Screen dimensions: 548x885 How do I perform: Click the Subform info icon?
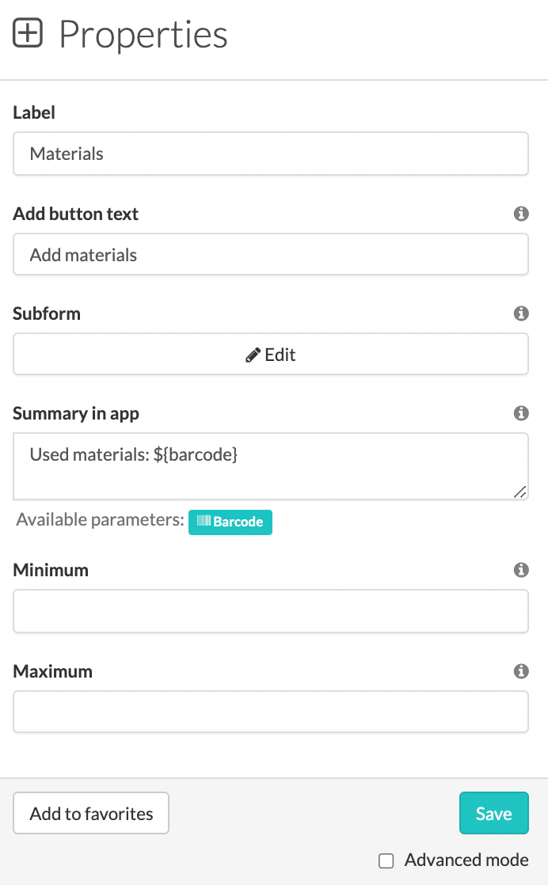pyautogui.click(x=521, y=313)
